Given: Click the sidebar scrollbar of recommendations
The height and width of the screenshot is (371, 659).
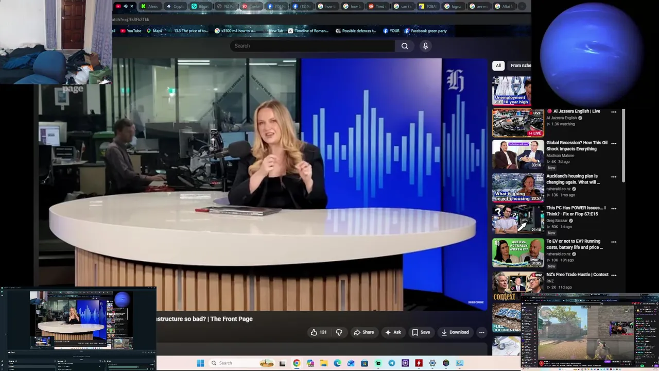Looking at the screenshot, I should pos(623,144).
